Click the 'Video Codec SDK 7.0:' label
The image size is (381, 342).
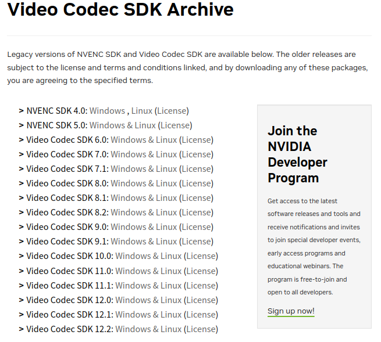(x=67, y=154)
